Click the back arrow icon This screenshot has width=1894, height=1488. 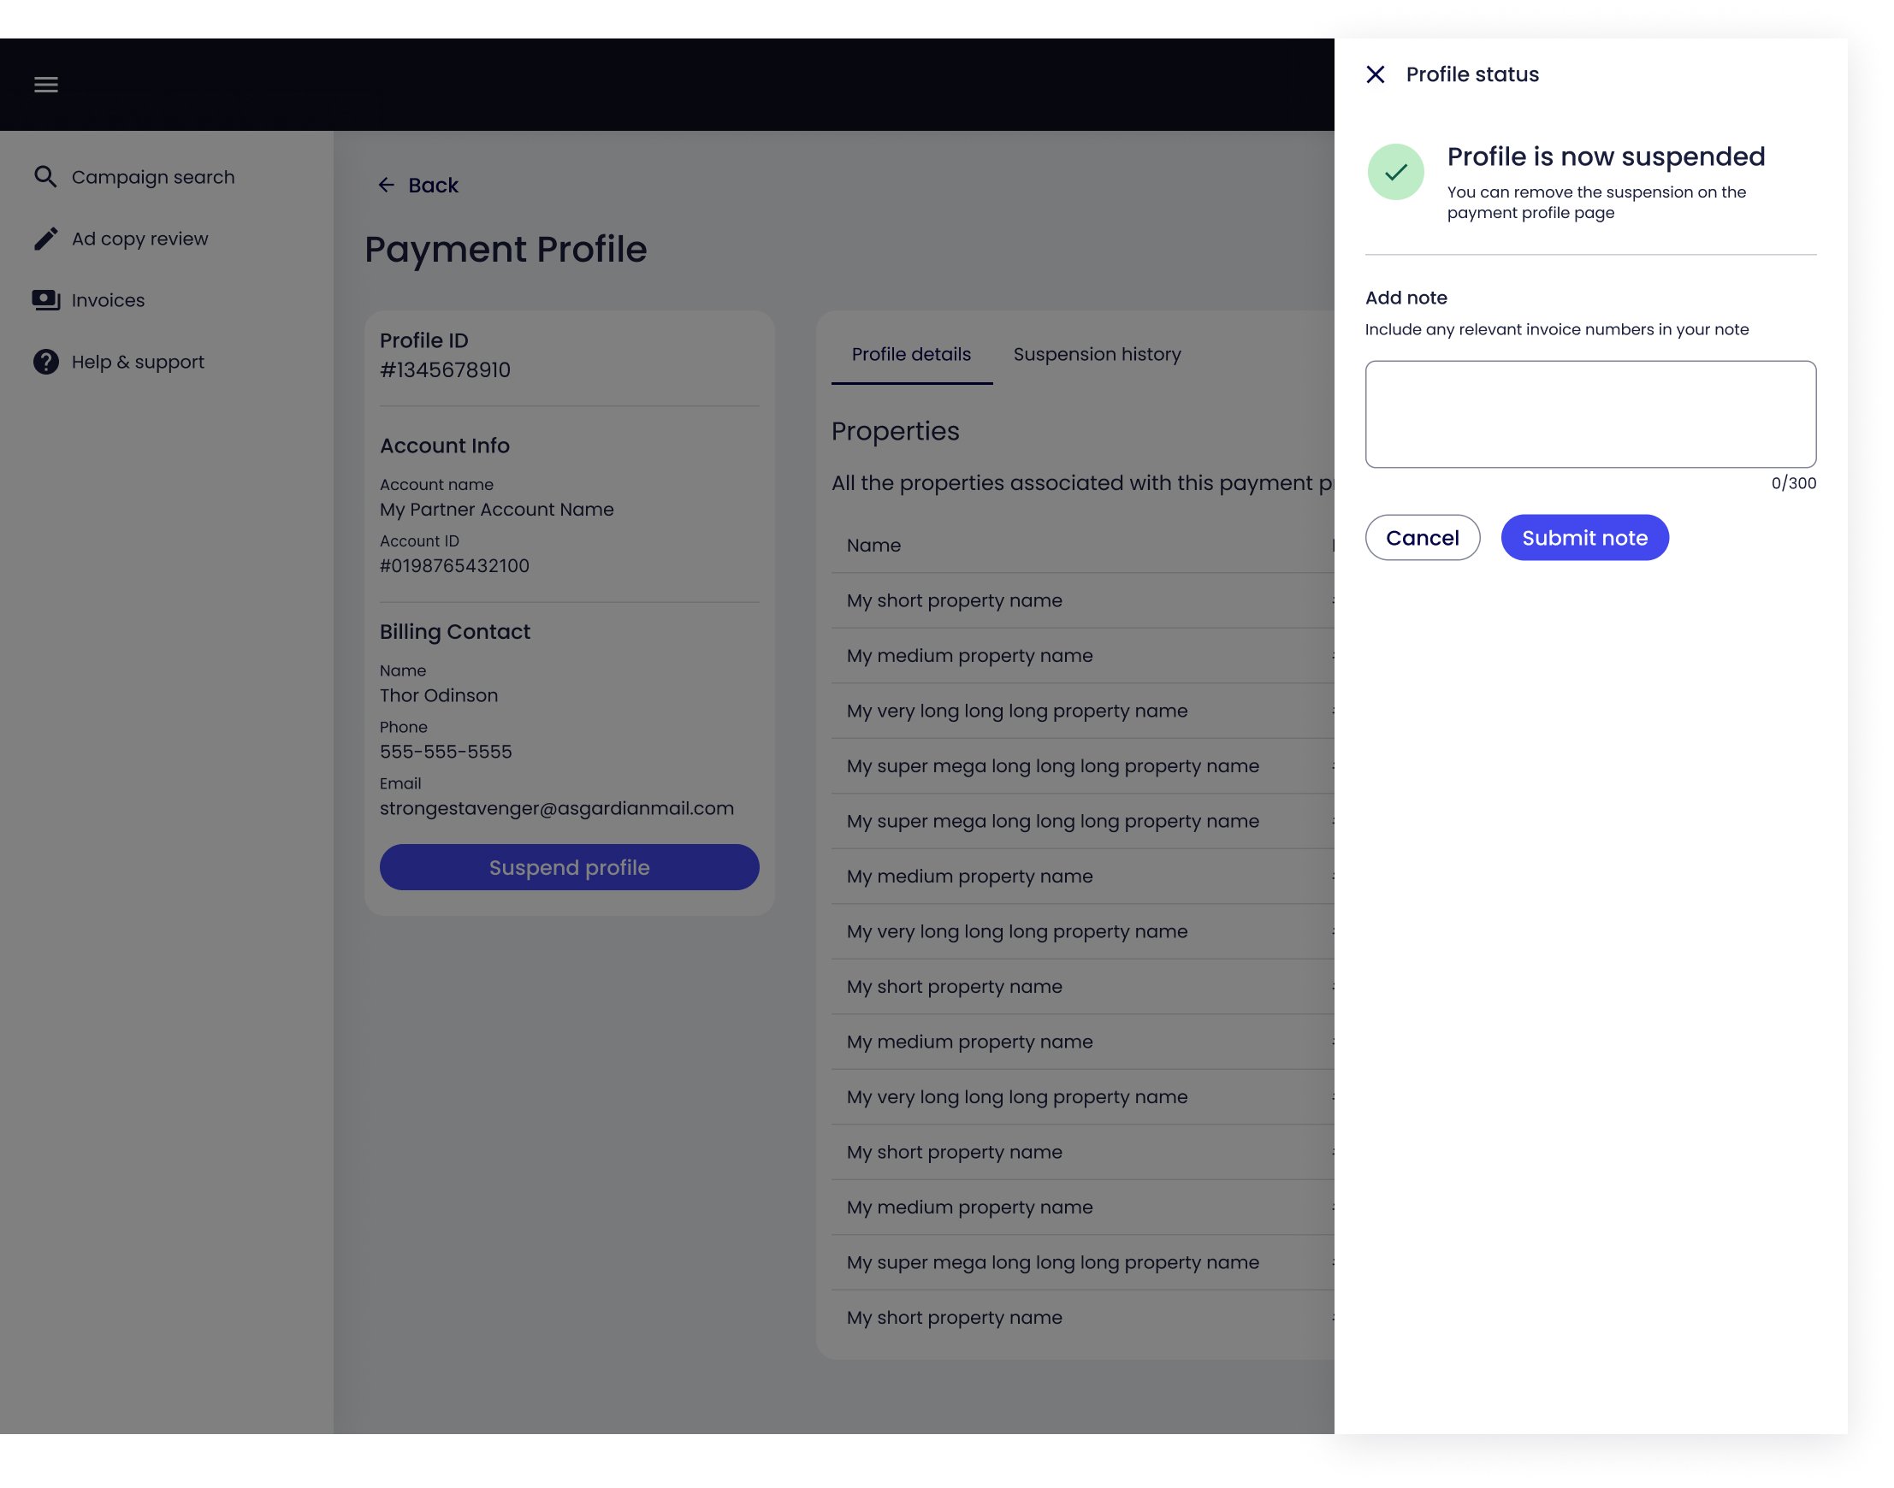[x=386, y=185]
